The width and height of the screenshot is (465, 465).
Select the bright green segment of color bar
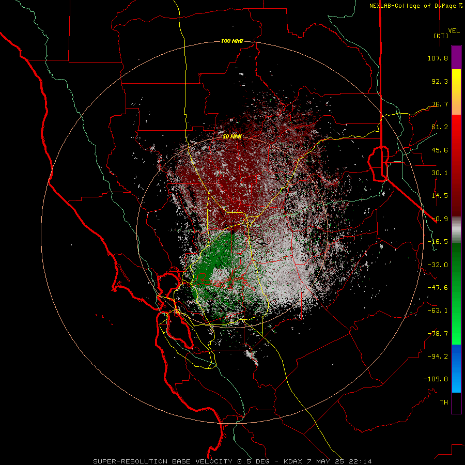(x=456, y=293)
